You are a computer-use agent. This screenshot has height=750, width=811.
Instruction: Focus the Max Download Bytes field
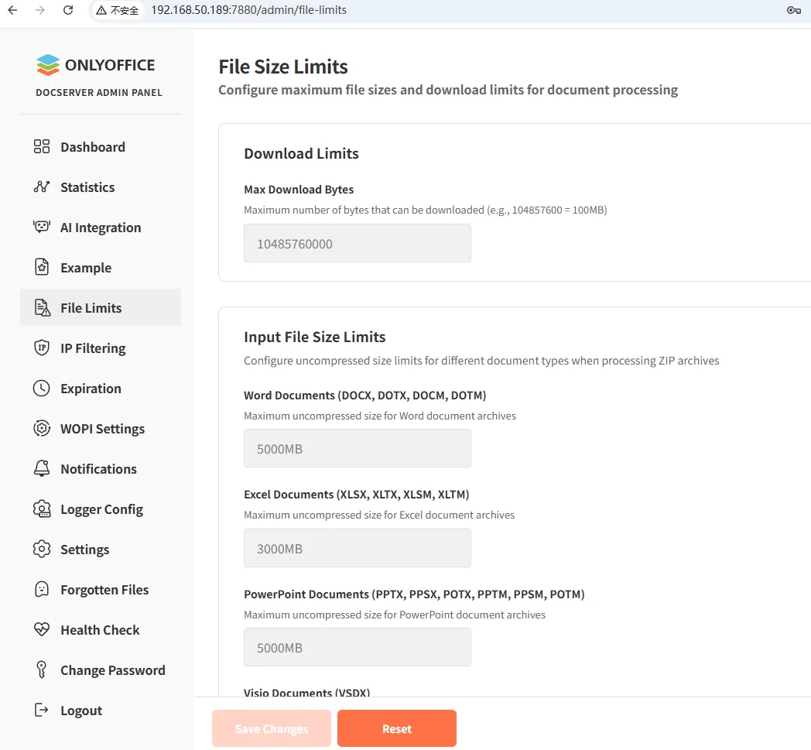(x=357, y=244)
